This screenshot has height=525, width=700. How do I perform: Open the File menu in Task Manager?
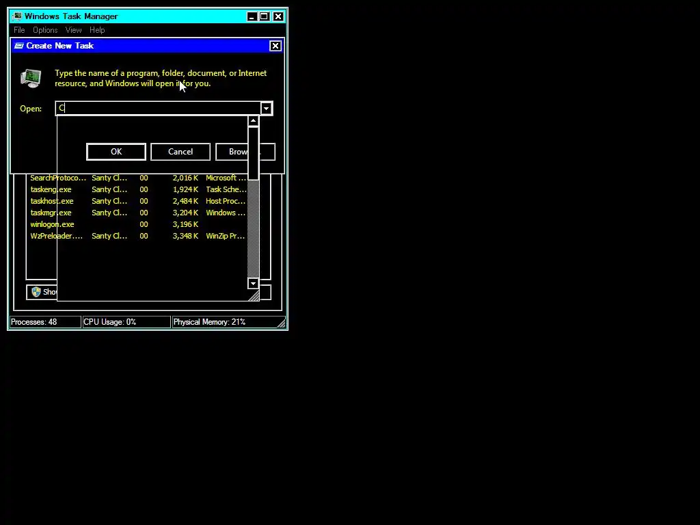click(x=19, y=30)
